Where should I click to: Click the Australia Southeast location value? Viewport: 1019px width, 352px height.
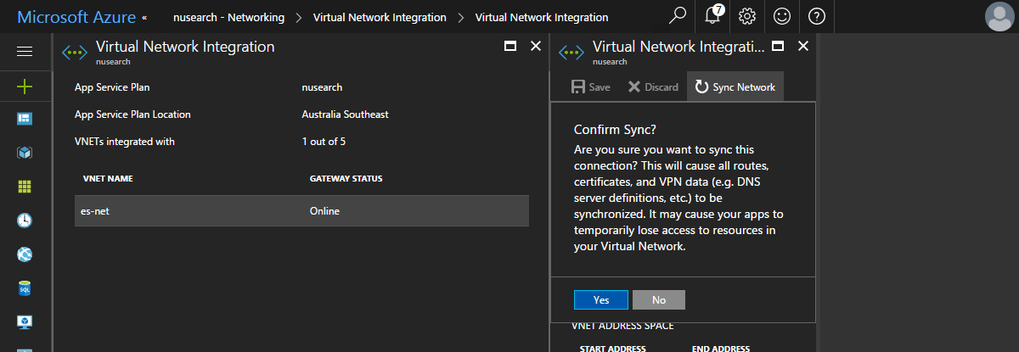(346, 115)
